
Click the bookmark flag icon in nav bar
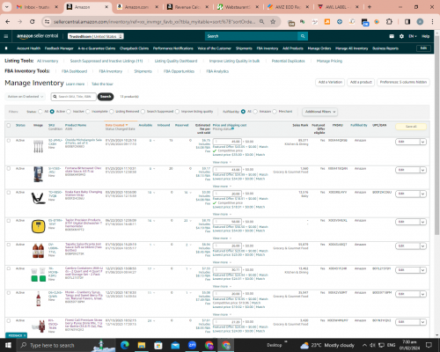(x=6, y=48)
